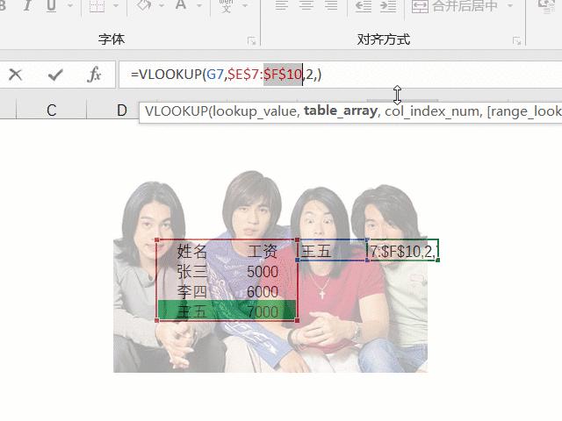
Task: Open the Insert Function fx dialog
Action: tap(94, 75)
